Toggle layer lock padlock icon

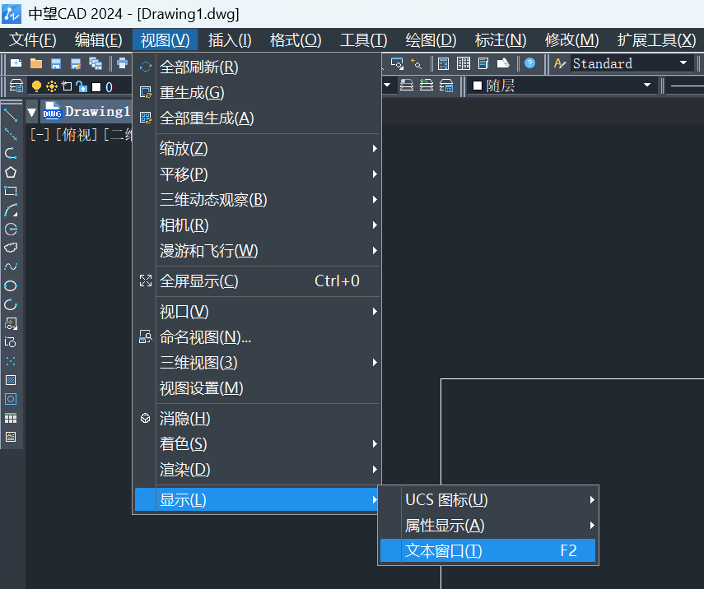tap(81, 86)
